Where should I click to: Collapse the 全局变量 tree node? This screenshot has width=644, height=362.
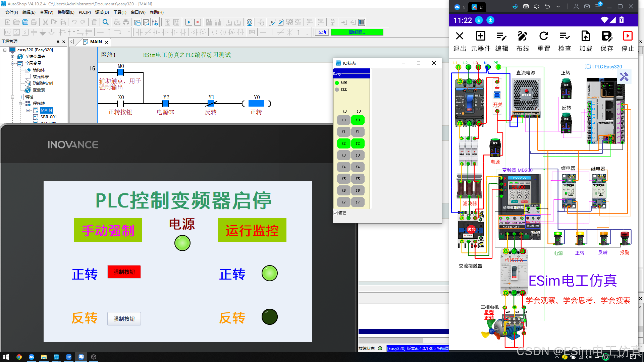coord(13,63)
